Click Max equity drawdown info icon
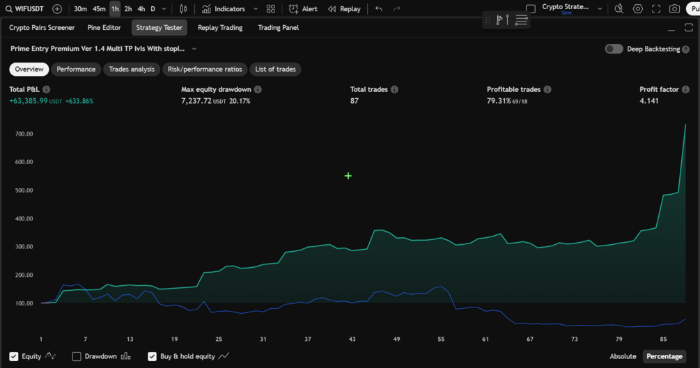This screenshot has width=700, height=368. 258,89
